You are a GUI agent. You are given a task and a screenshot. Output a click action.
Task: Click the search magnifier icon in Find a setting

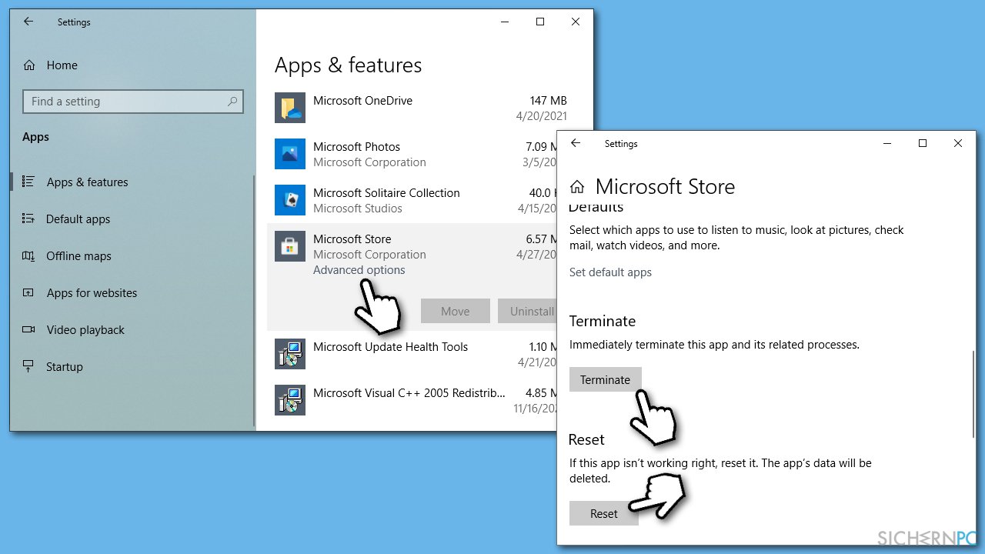tap(232, 102)
